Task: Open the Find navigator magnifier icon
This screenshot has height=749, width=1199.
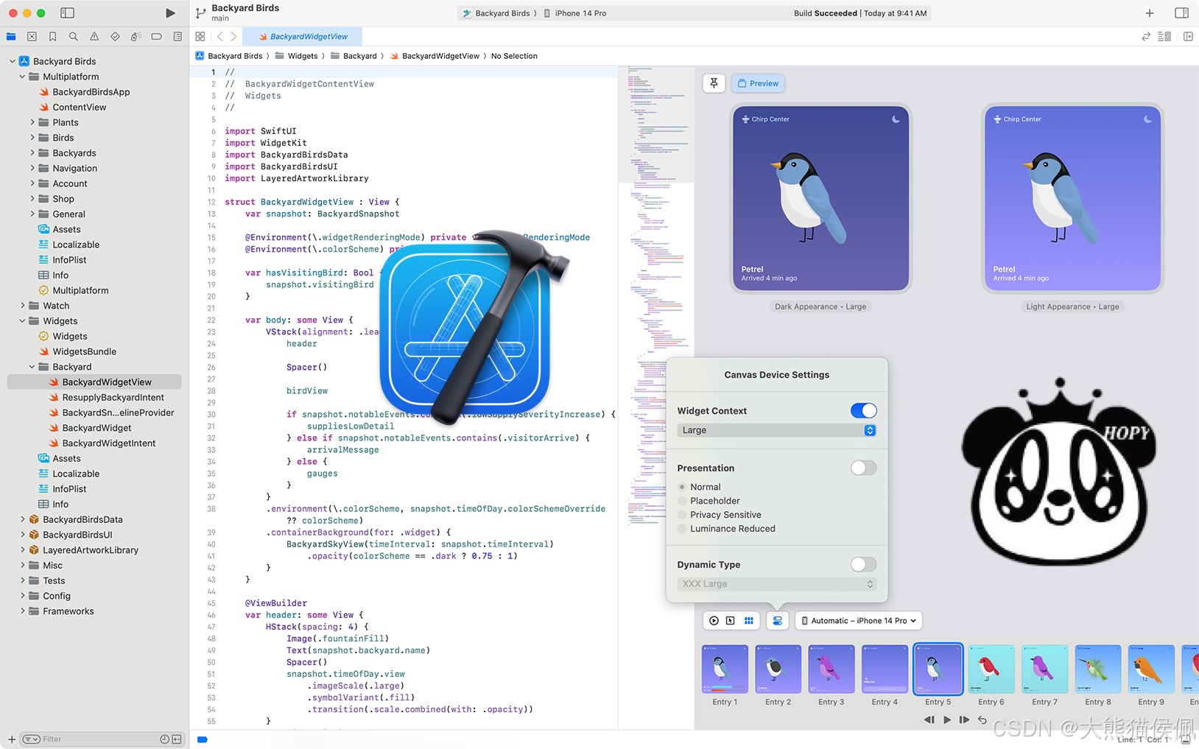Action: 73,36
